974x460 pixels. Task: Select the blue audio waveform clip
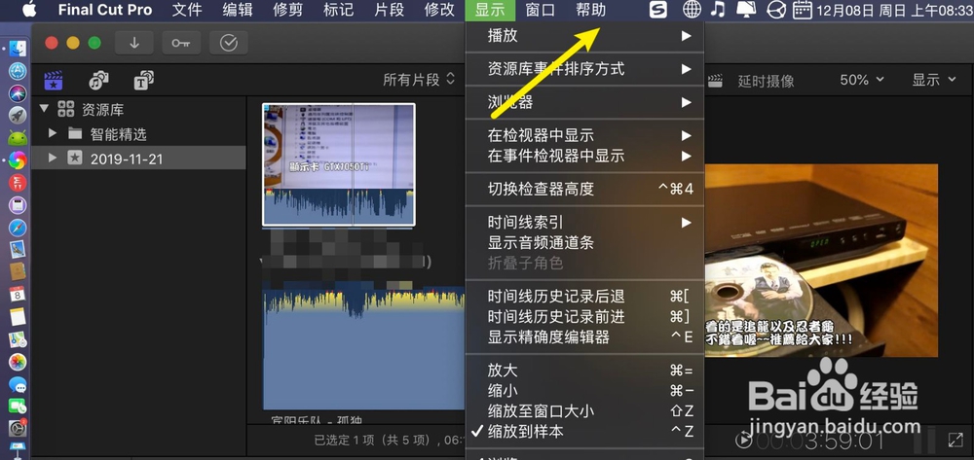[363, 347]
